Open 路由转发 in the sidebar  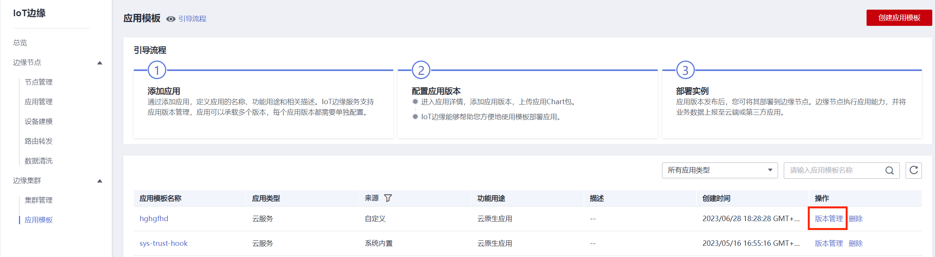click(39, 141)
